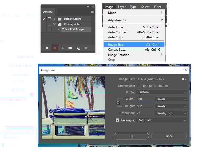Select the Default Actions row
Viewport: 224px width, 150px height.
point(72,19)
